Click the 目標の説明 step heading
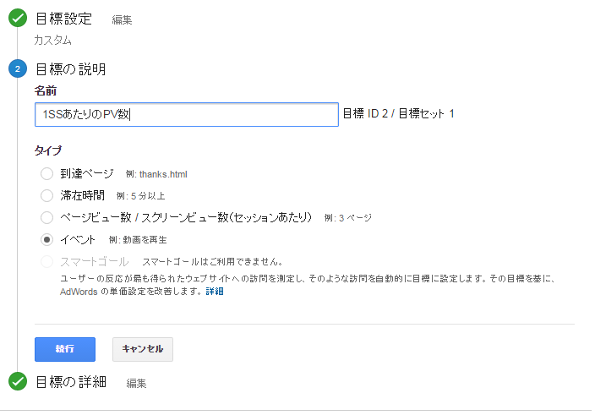Viewport: 595px width, 415px height. pyautogui.click(x=71, y=69)
